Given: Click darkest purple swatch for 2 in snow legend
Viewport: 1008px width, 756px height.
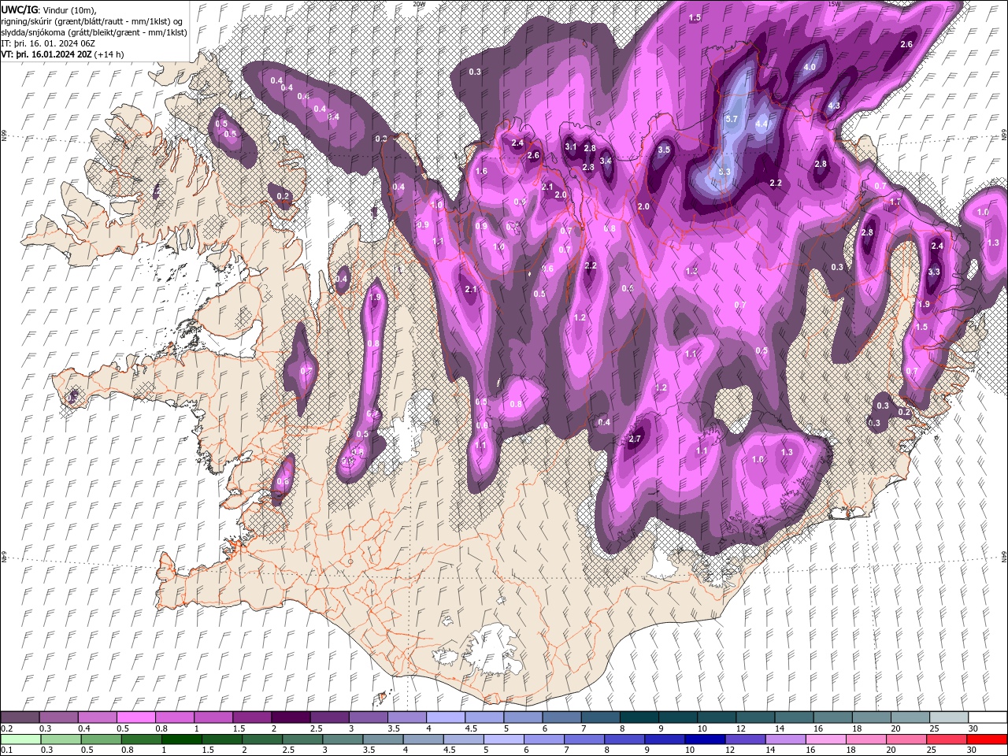Looking at the screenshot, I should (x=290, y=717).
